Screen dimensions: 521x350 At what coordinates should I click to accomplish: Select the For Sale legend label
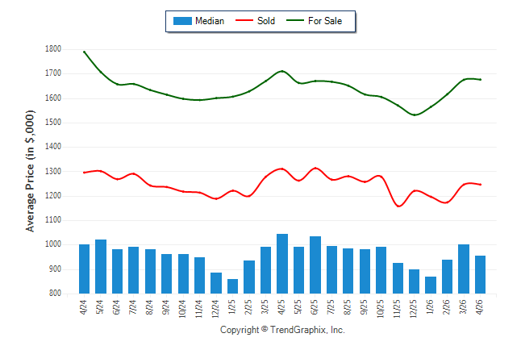coord(325,21)
